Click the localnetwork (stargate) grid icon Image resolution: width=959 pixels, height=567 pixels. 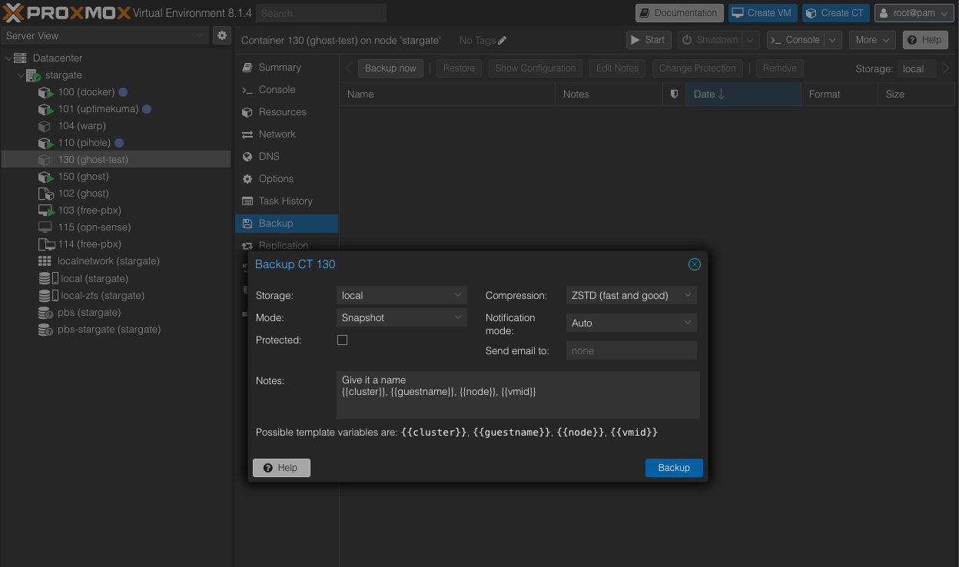pyautogui.click(x=45, y=261)
